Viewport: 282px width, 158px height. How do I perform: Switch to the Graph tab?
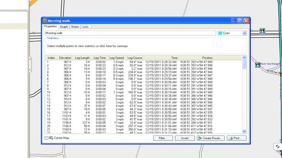[x=64, y=27]
